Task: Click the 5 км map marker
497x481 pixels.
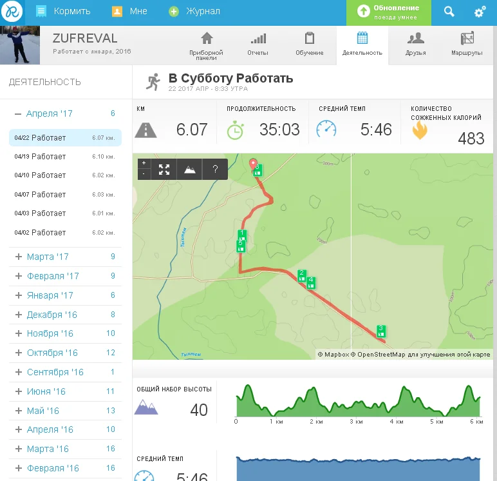Action: (x=241, y=246)
